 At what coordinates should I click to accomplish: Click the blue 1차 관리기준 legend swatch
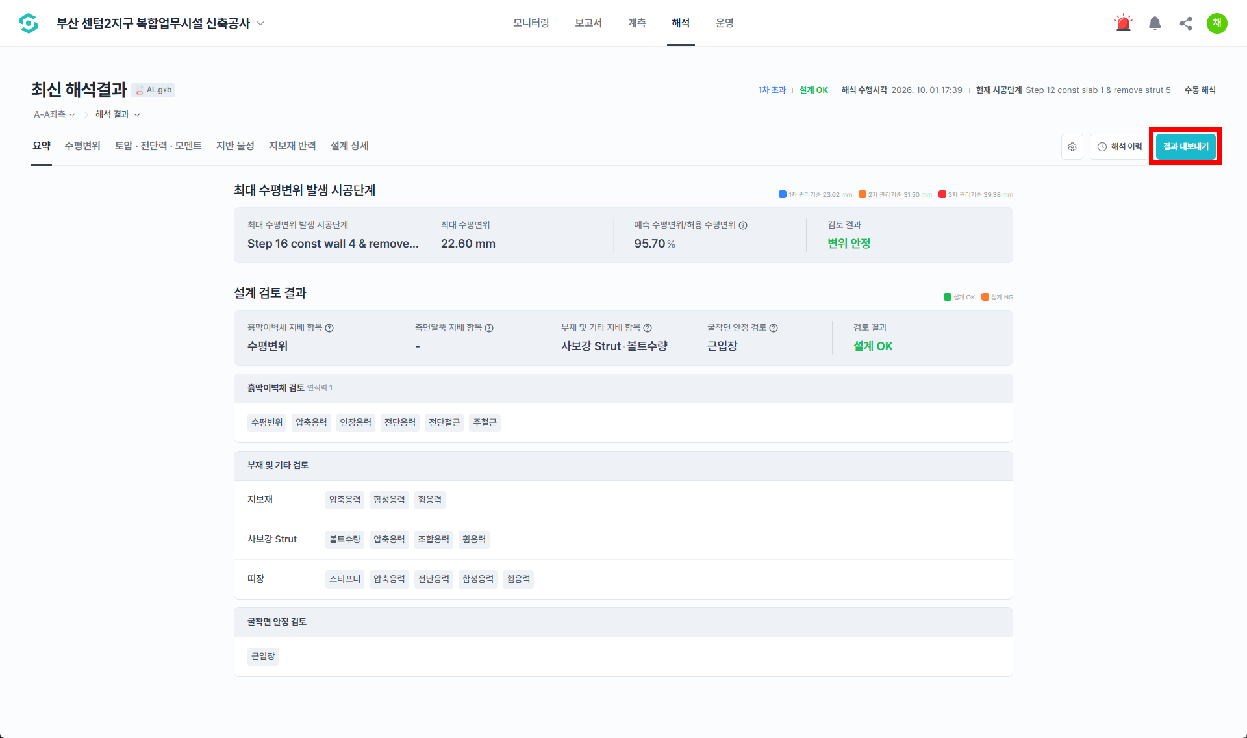[783, 194]
